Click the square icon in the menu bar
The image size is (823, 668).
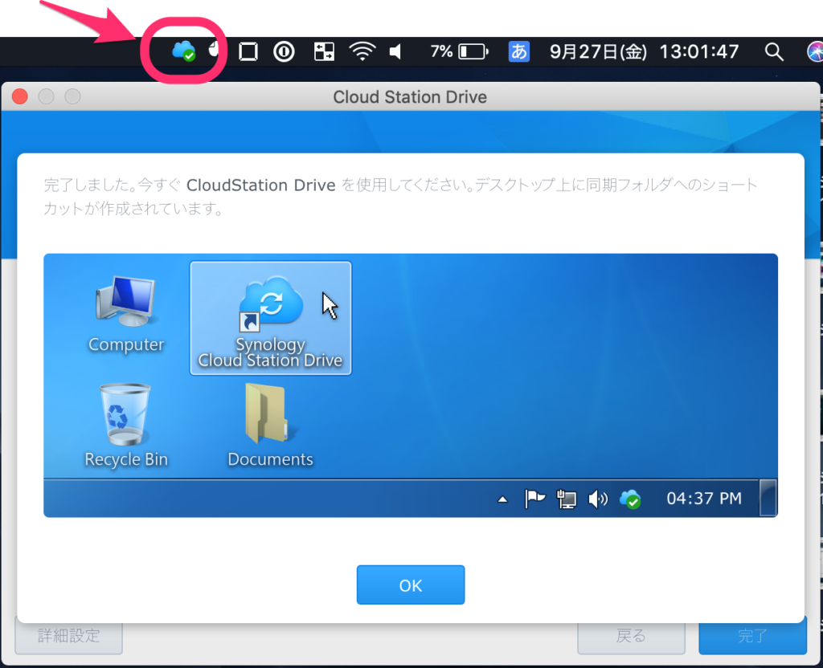(x=248, y=52)
